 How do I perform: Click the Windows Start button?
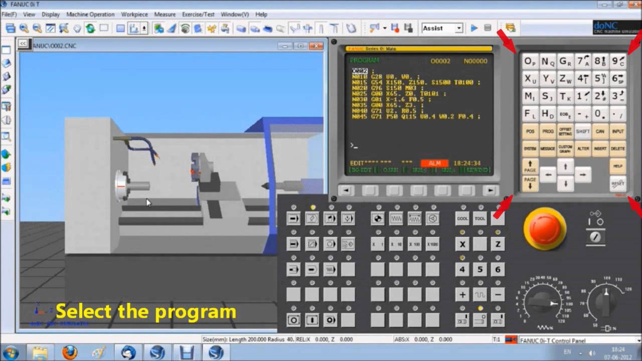(x=10, y=352)
